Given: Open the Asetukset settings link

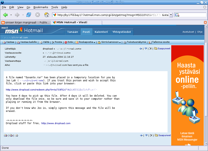Looking at the screenshot, I should pyautogui.click(x=188, y=32).
